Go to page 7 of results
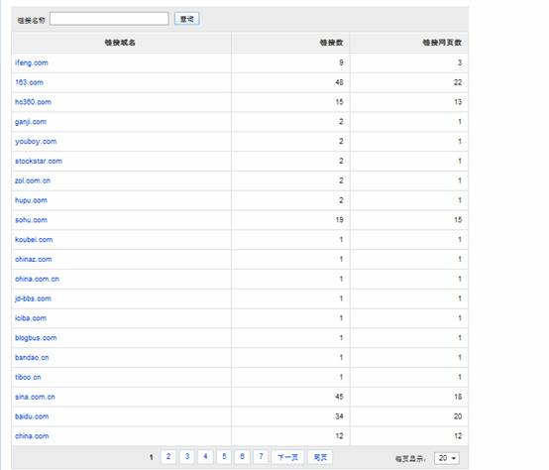 [261, 457]
